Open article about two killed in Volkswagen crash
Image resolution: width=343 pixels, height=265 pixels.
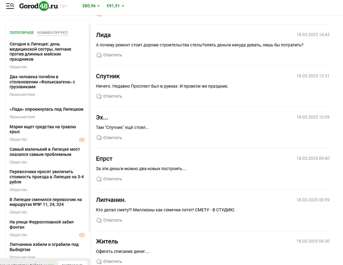pos(43,82)
